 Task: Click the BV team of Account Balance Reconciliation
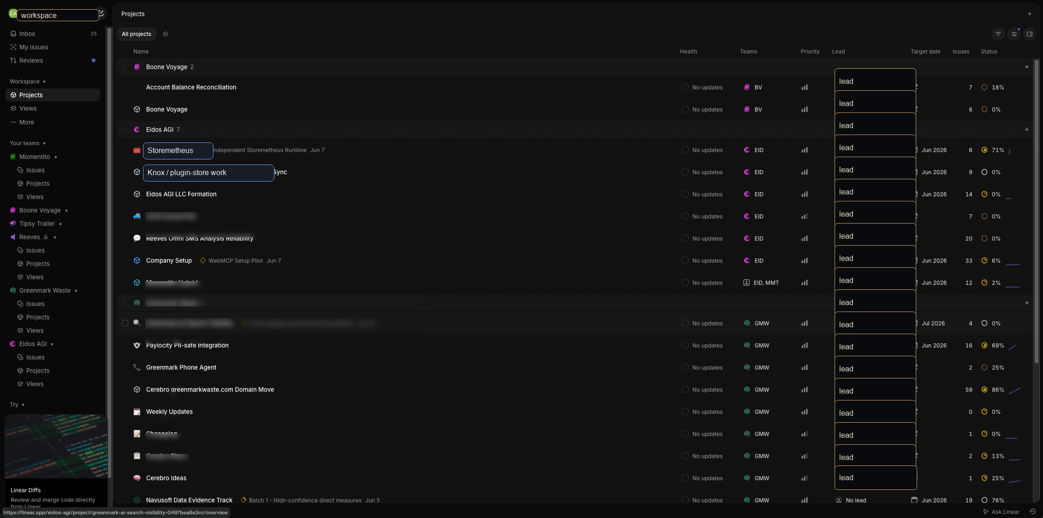click(753, 87)
